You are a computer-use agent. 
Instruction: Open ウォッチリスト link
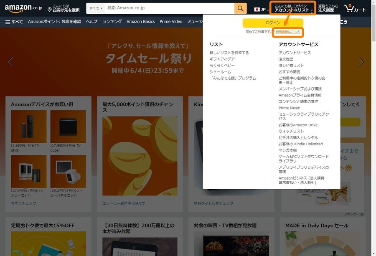[291, 132]
